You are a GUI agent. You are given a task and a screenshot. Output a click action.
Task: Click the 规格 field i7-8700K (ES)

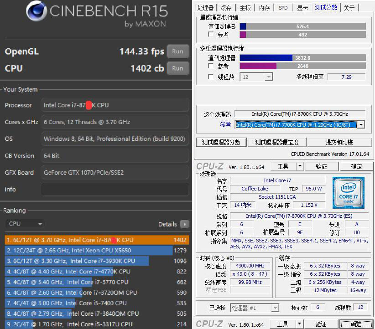point(299,216)
